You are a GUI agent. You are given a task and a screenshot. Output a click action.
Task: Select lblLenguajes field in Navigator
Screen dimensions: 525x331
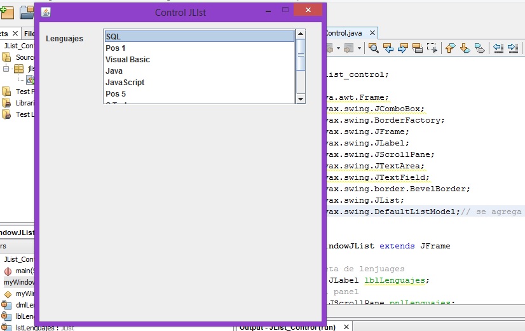[x=24, y=316]
